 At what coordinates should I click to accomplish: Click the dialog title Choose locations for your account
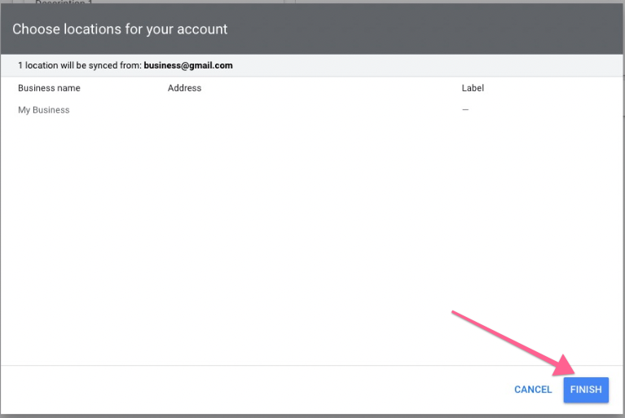pyautogui.click(x=120, y=29)
